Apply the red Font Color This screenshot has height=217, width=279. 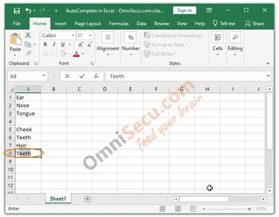pyautogui.click(x=77, y=54)
